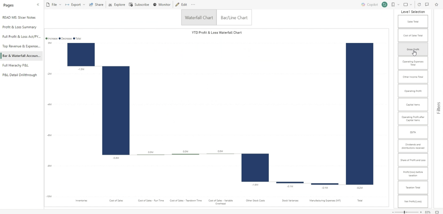The height and width of the screenshot is (214, 443).
Task: Click the File page icon in the toolbar
Action: 48,5
